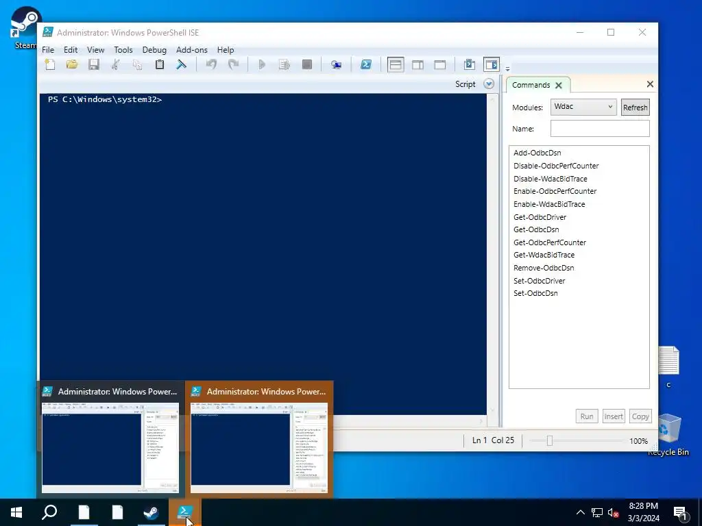
Task: Open the View menu
Action: [95, 49]
